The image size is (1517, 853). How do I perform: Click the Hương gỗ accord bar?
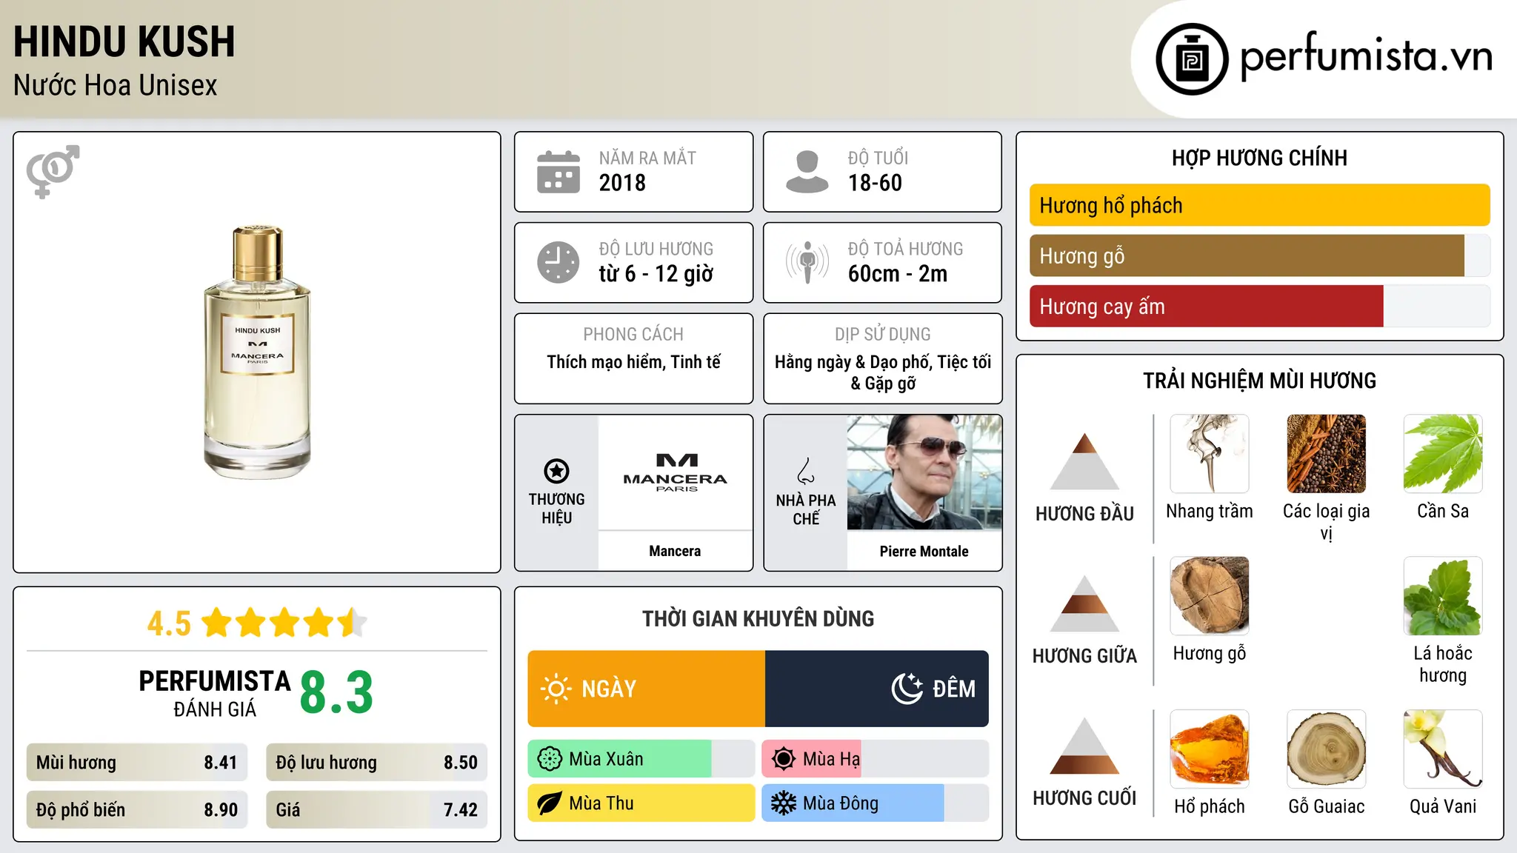1260,255
